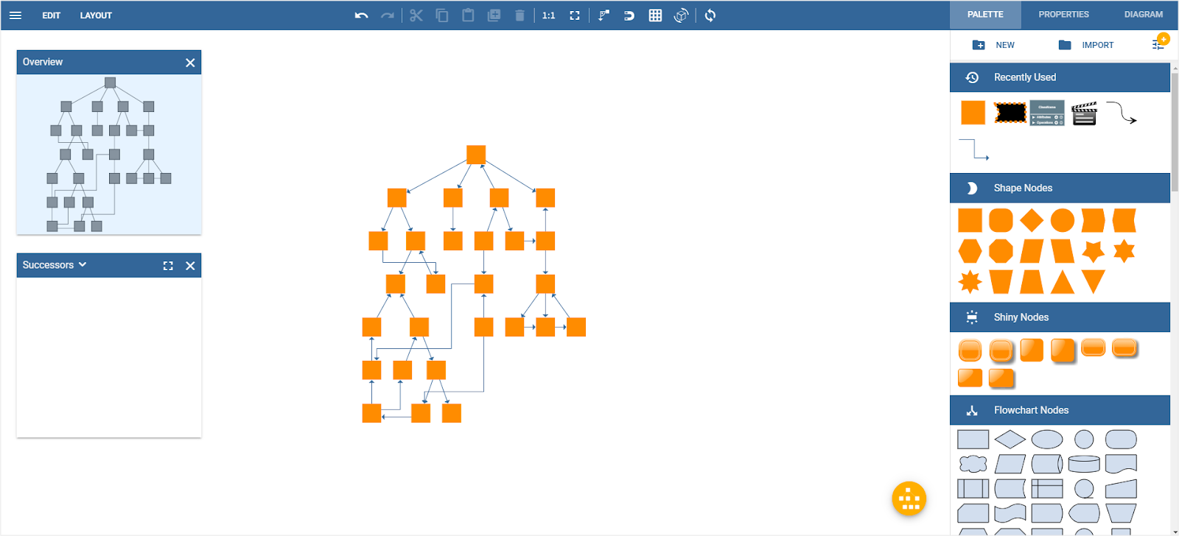
Task: Close the Overview panel
Action: click(x=190, y=63)
